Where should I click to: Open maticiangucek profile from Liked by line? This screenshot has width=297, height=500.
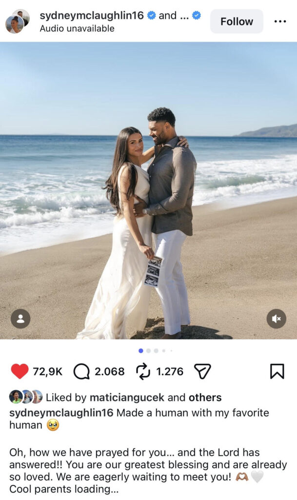point(127,397)
